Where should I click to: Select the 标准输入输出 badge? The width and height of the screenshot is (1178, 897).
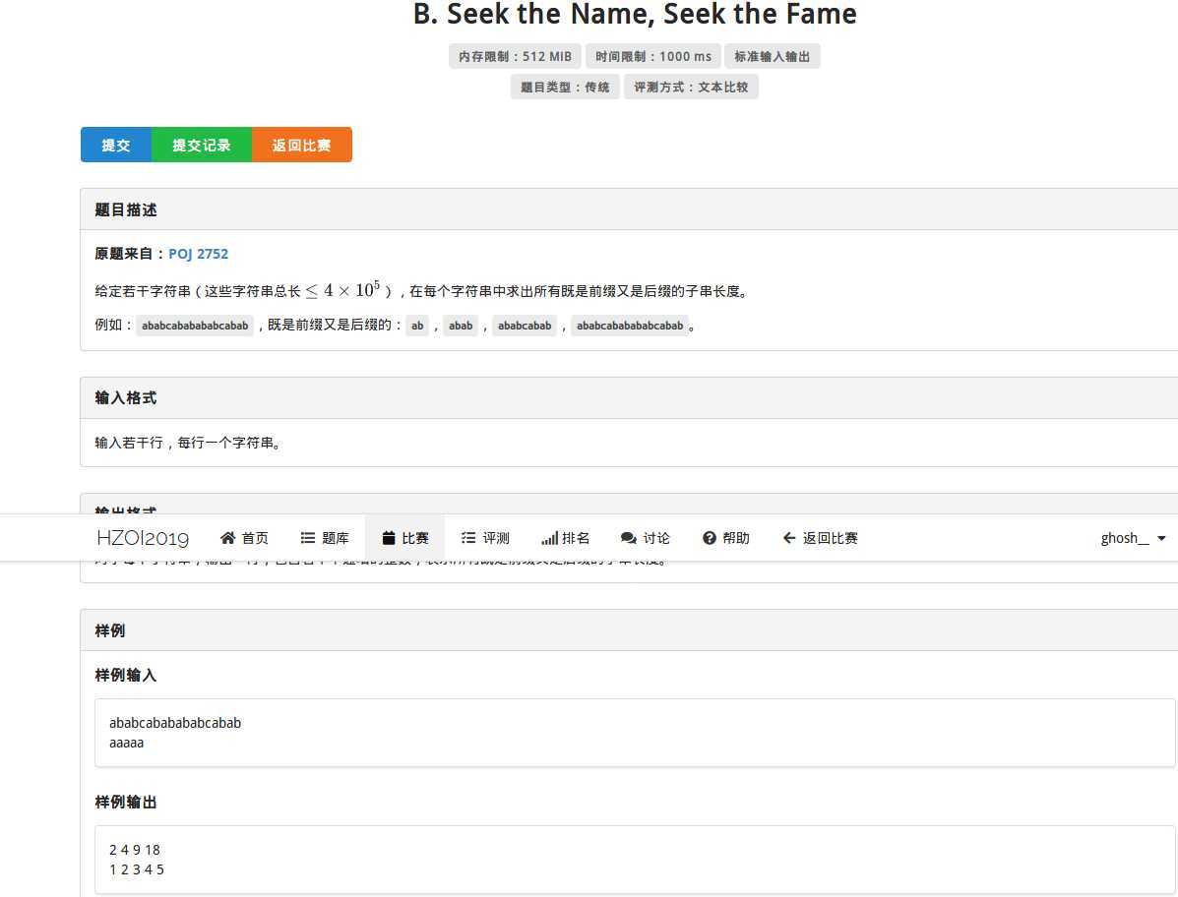point(773,56)
